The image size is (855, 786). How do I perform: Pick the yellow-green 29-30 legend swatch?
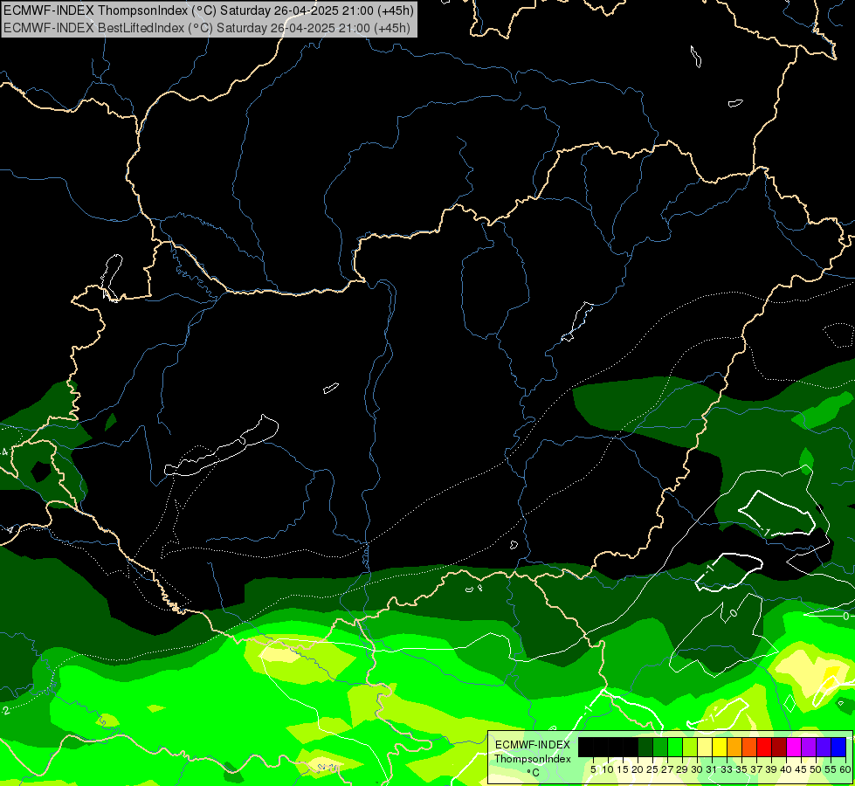(x=690, y=748)
